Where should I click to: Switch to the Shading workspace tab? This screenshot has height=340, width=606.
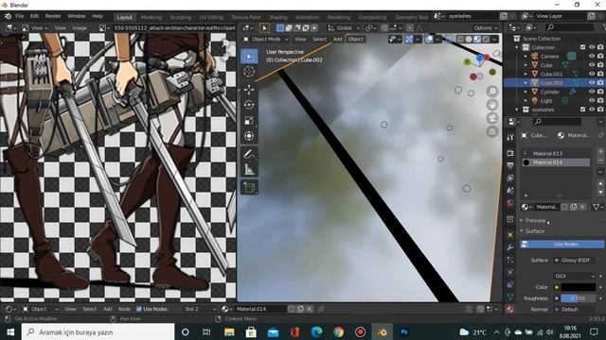point(278,17)
